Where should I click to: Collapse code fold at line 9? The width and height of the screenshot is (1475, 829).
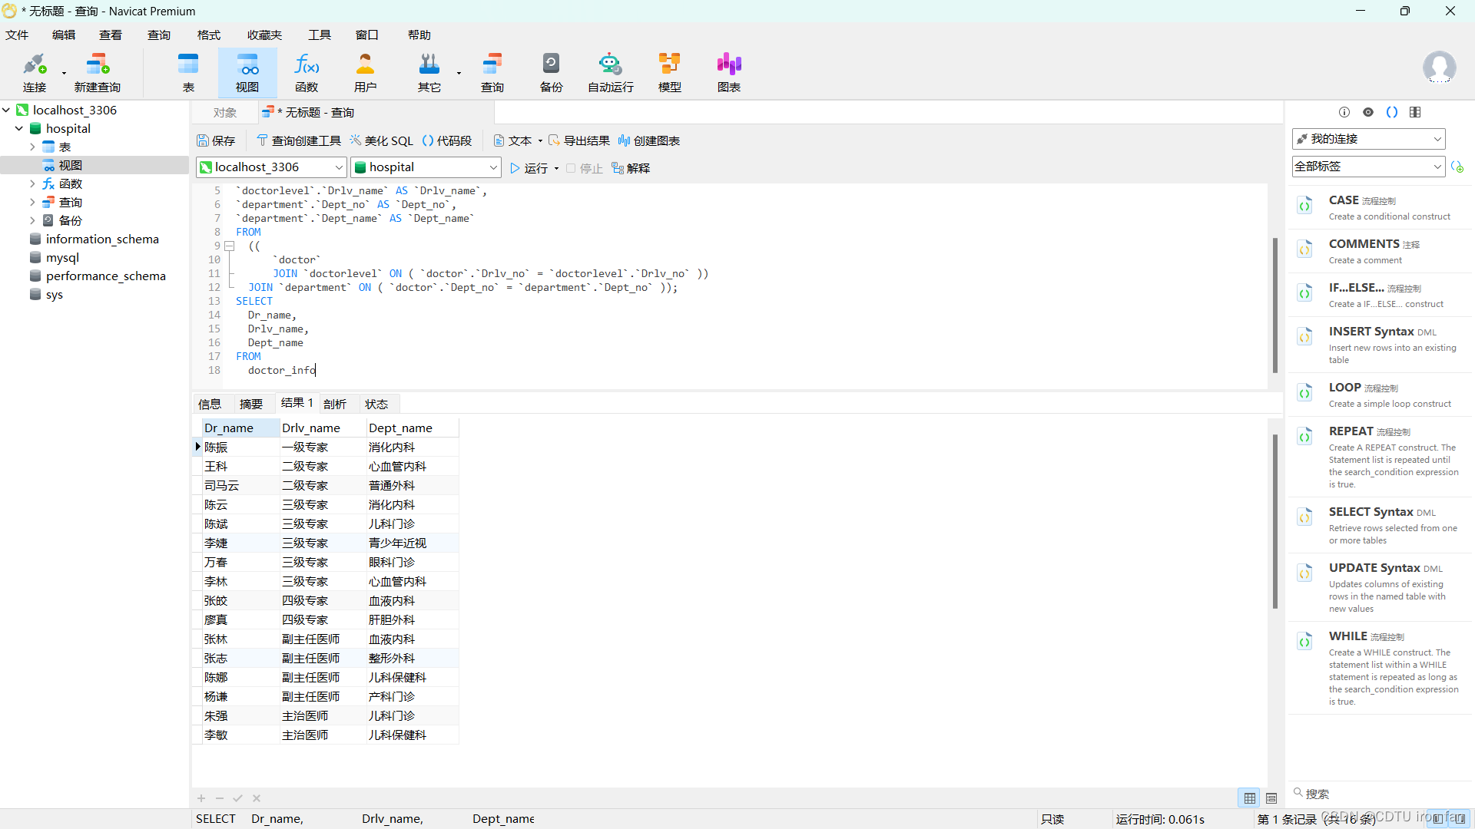click(229, 246)
